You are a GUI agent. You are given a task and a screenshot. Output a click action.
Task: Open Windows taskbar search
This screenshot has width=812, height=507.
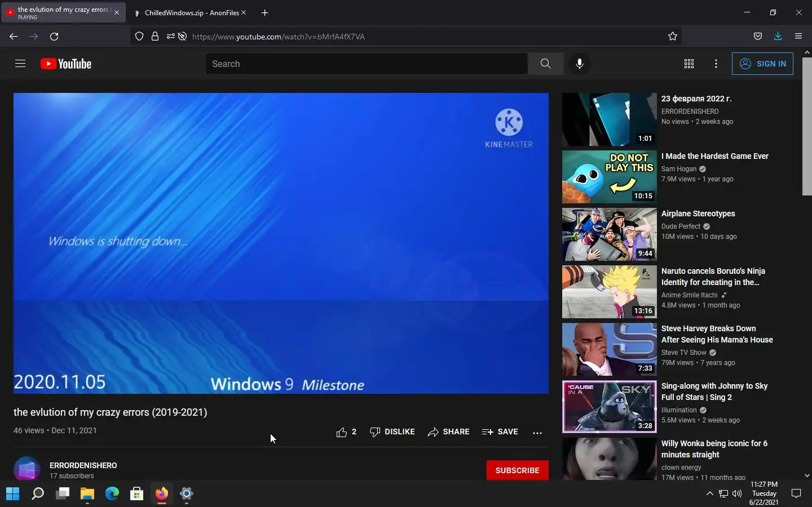coord(38,494)
